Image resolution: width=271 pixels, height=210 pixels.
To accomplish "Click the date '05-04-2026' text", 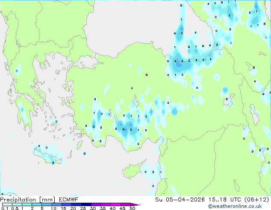I will tap(185, 200).
